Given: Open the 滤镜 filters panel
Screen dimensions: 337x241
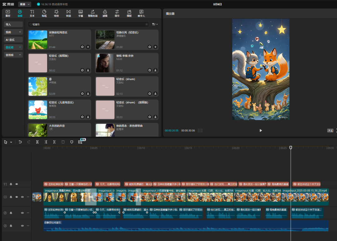Looking at the screenshot, I should point(105,13).
